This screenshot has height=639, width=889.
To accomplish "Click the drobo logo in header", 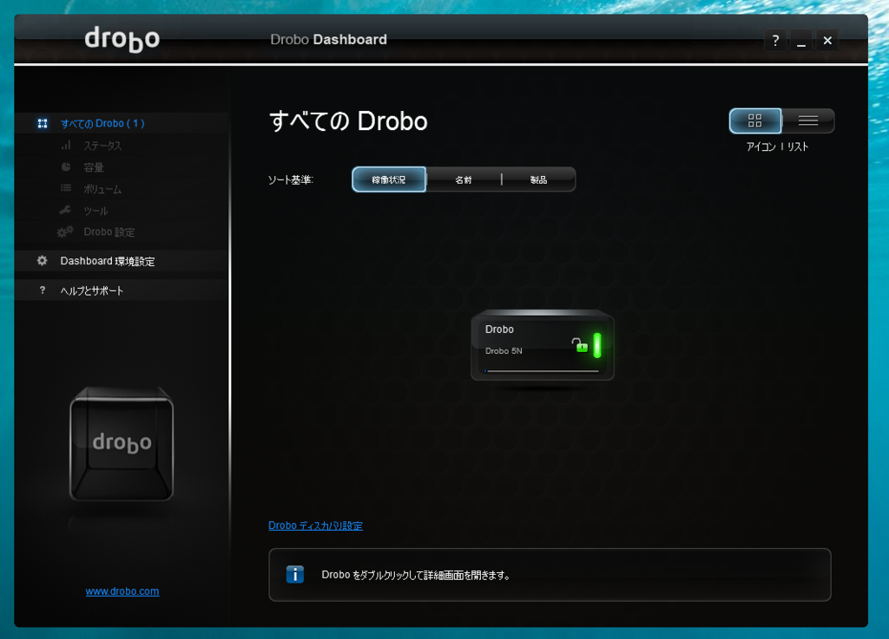I will click(x=122, y=39).
